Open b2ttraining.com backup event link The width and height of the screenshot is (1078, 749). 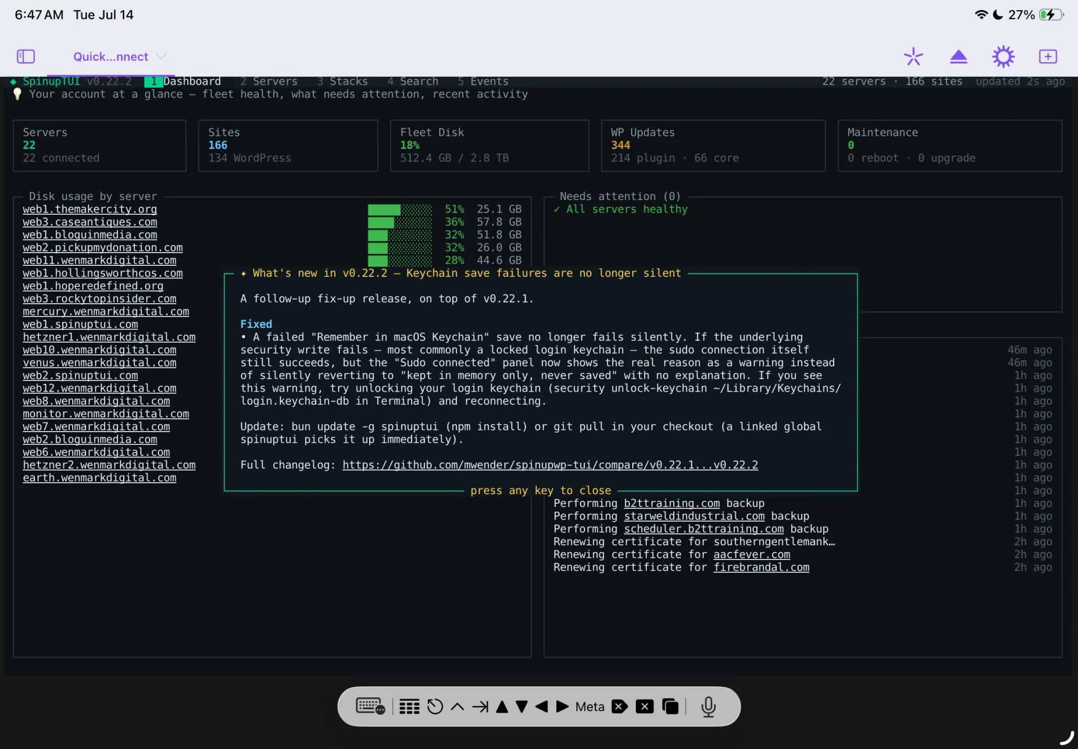point(672,503)
